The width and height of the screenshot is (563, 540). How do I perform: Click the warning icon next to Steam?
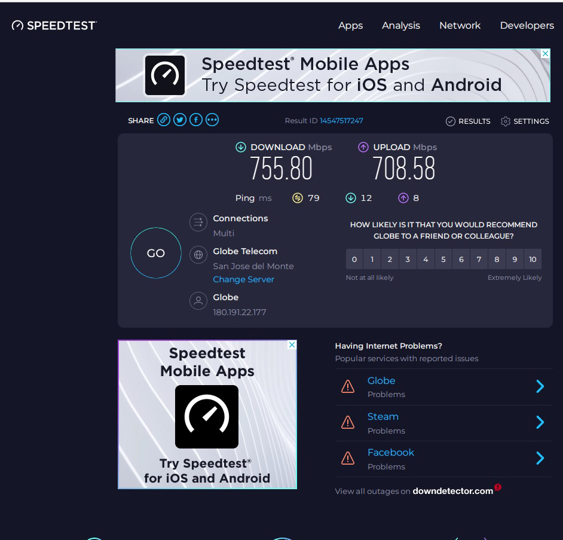348,423
